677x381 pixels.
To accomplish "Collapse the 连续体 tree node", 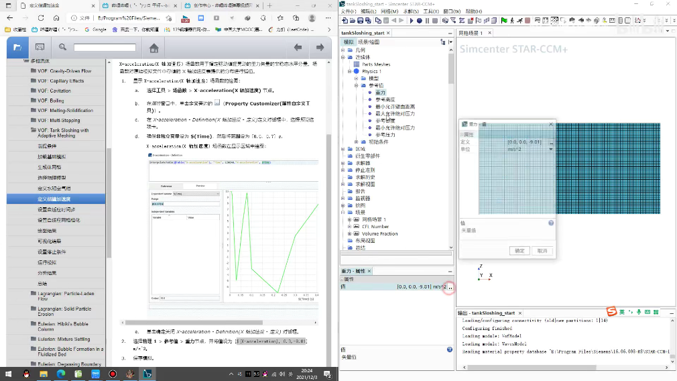I will pos(343,57).
